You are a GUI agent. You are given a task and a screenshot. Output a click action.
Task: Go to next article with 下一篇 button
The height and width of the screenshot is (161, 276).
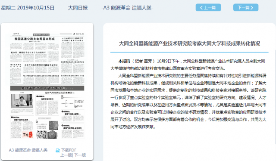[246, 8]
